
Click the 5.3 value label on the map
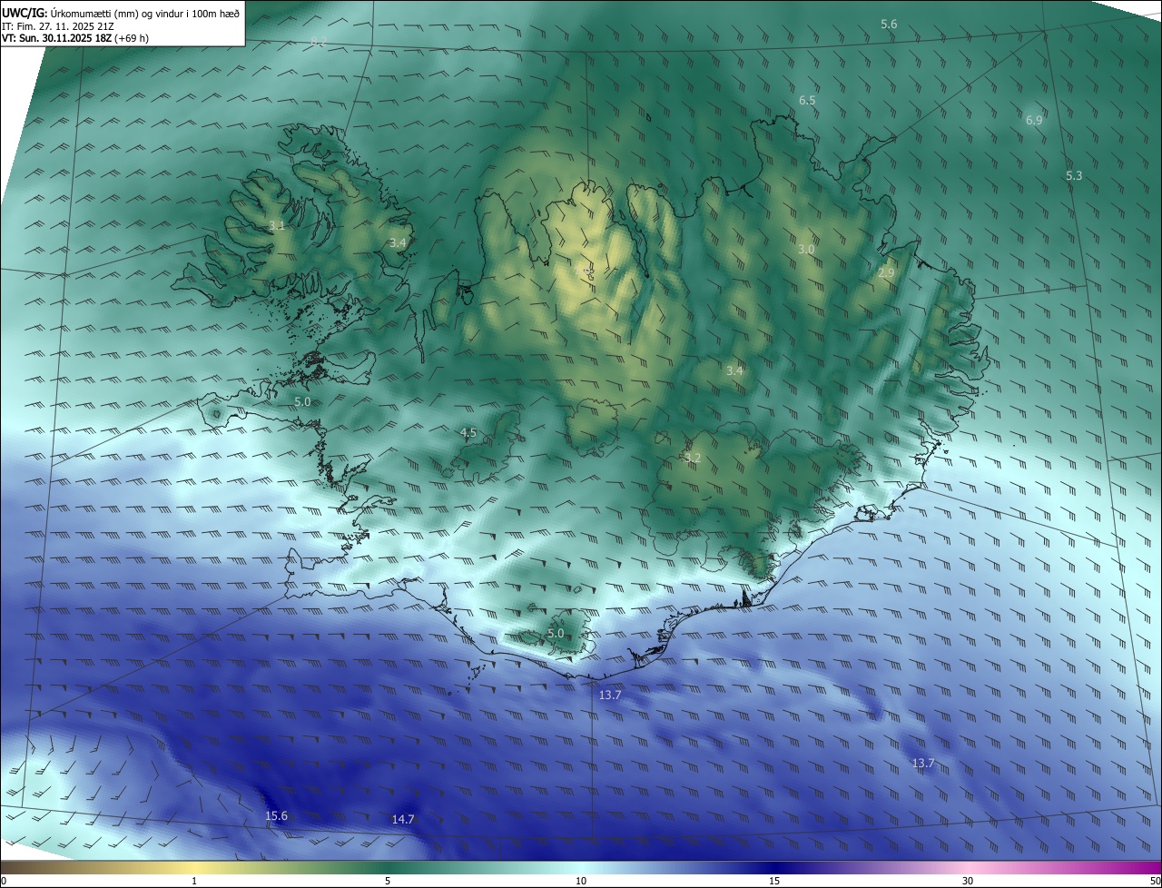[x=1074, y=175]
